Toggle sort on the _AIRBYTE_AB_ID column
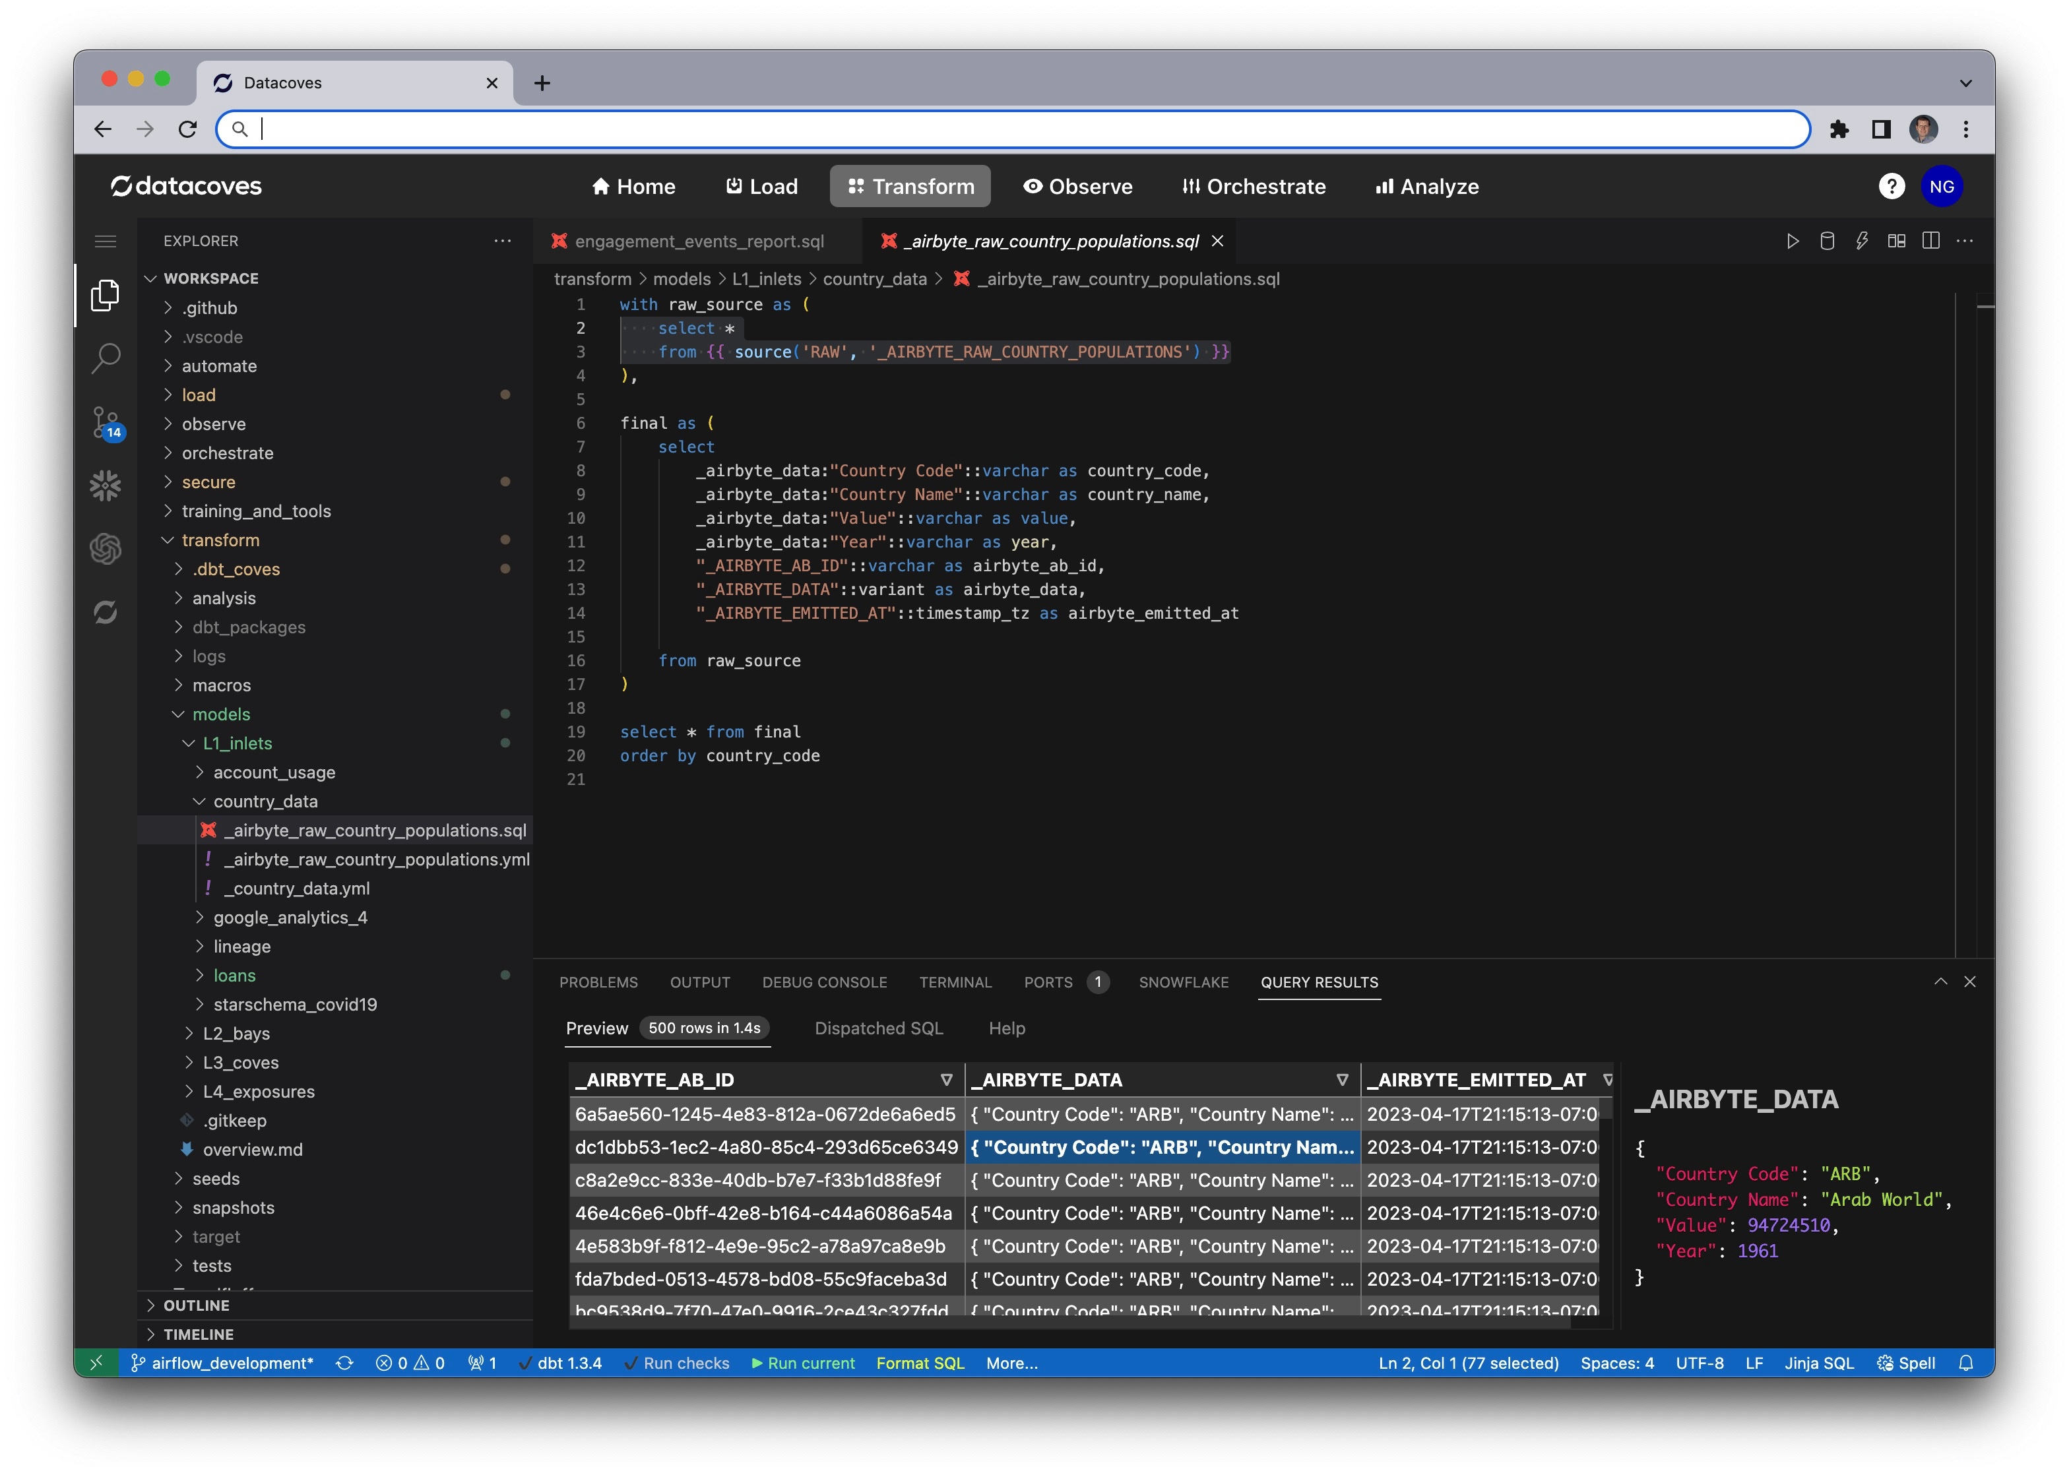The height and width of the screenshot is (1475, 2069). 945,1080
